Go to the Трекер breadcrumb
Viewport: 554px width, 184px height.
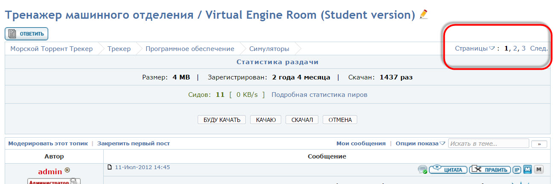pos(119,48)
